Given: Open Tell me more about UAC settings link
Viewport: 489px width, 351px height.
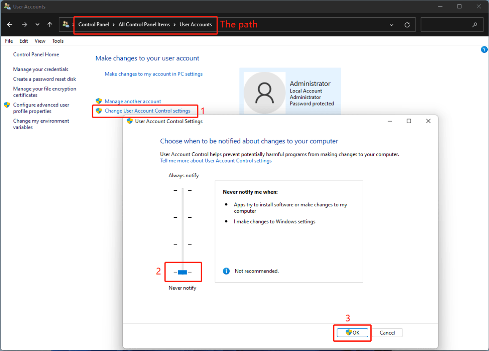Looking at the screenshot, I should tap(216, 161).
